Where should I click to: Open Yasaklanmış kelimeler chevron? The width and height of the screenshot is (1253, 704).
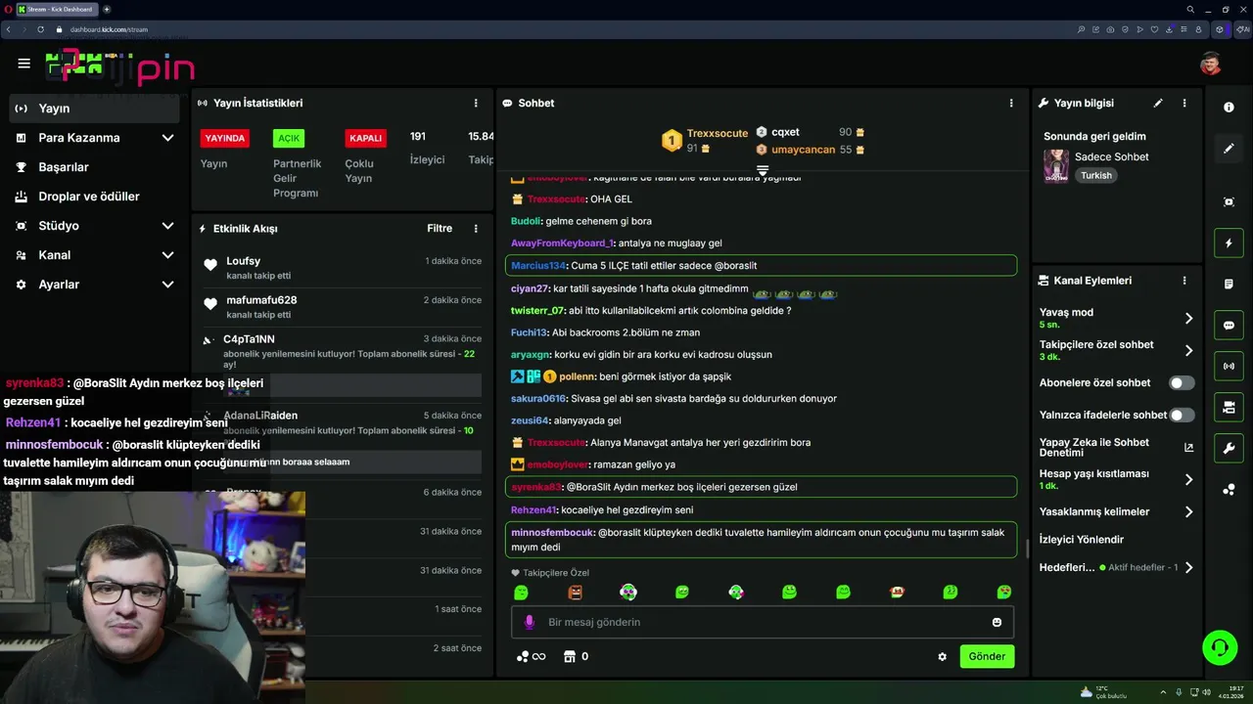1188,511
